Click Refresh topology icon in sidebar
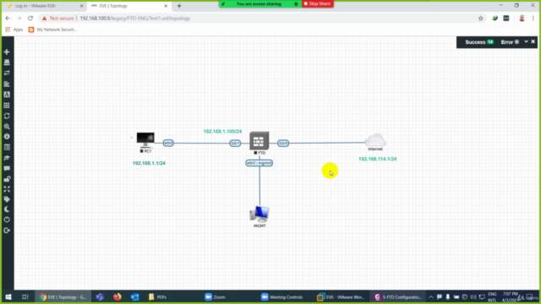The height and width of the screenshot is (304, 541). (x=7, y=116)
